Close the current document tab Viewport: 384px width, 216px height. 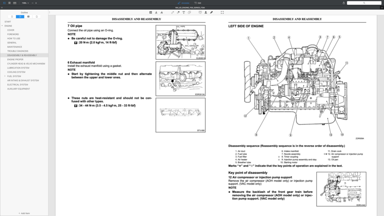(x=2, y=7)
